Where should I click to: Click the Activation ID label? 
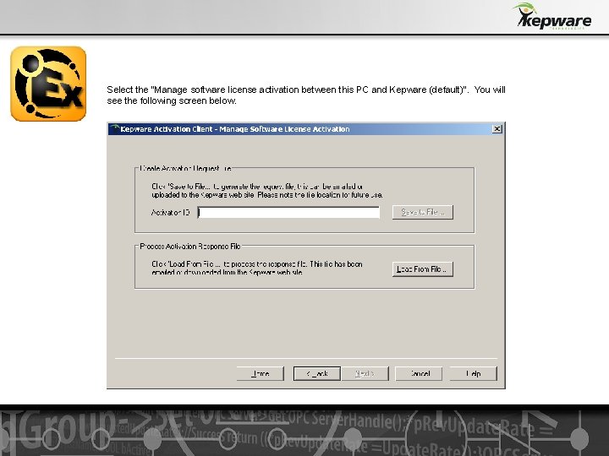click(171, 213)
